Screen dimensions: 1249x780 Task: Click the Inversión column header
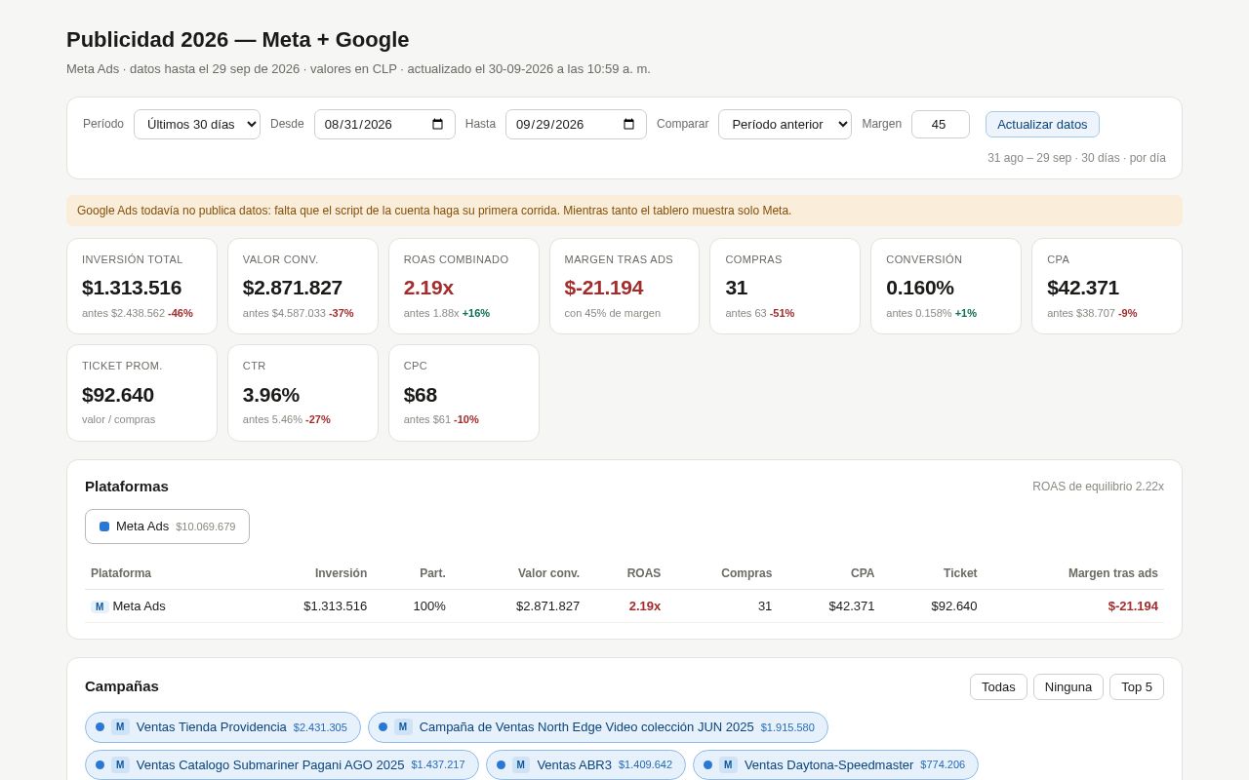(341, 573)
